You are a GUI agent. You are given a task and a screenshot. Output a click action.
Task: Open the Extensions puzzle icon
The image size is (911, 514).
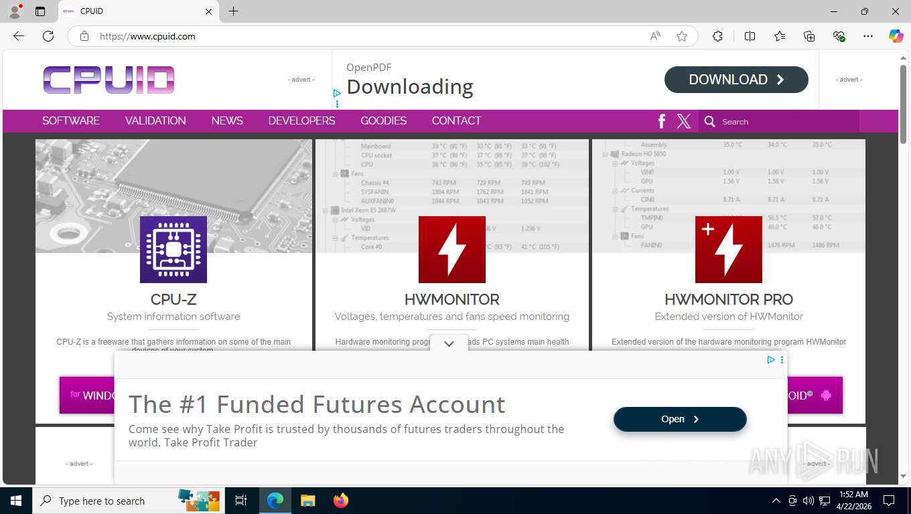point(718,36)
